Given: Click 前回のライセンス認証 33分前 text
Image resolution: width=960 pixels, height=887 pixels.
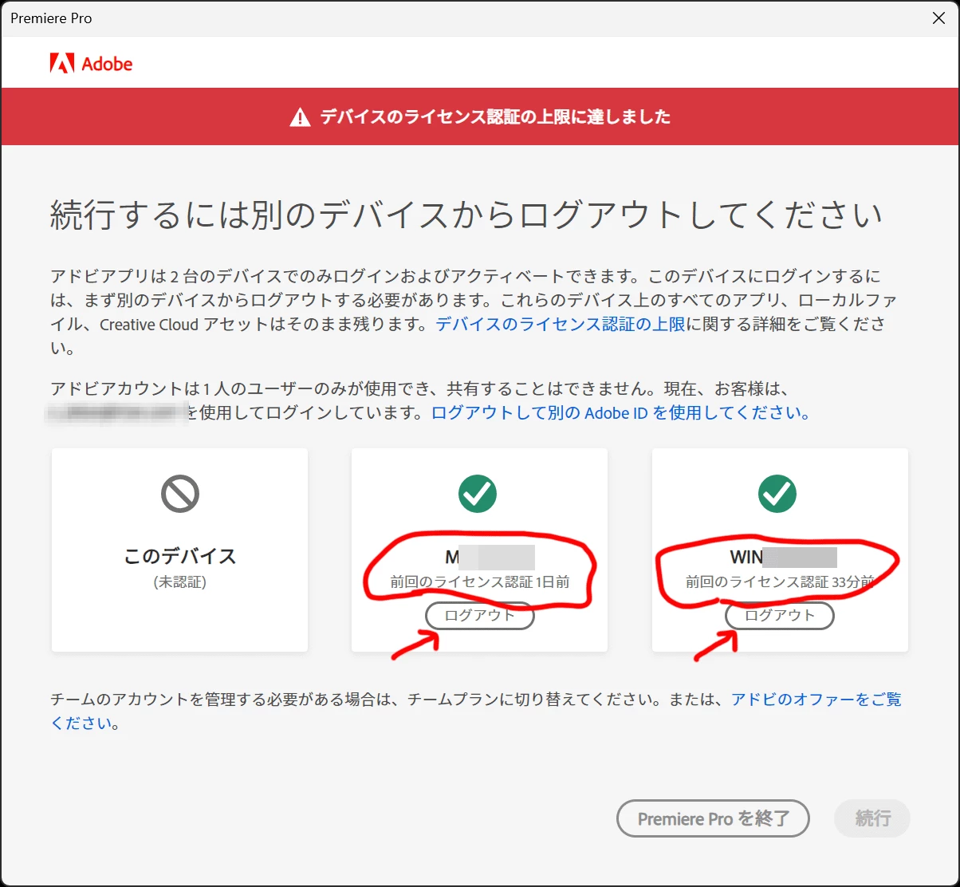Looking at the screenshot, I should pos(780,582).
